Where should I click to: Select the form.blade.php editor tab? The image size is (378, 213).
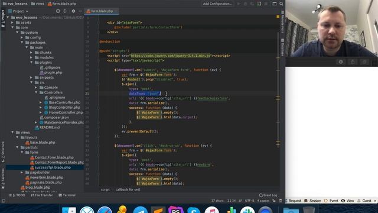click(x=102, y=11)
